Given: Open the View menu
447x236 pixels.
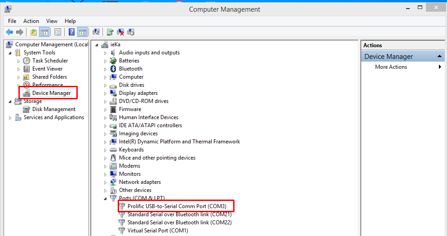Looking at the screenshot, I should (x=52, y=21).
